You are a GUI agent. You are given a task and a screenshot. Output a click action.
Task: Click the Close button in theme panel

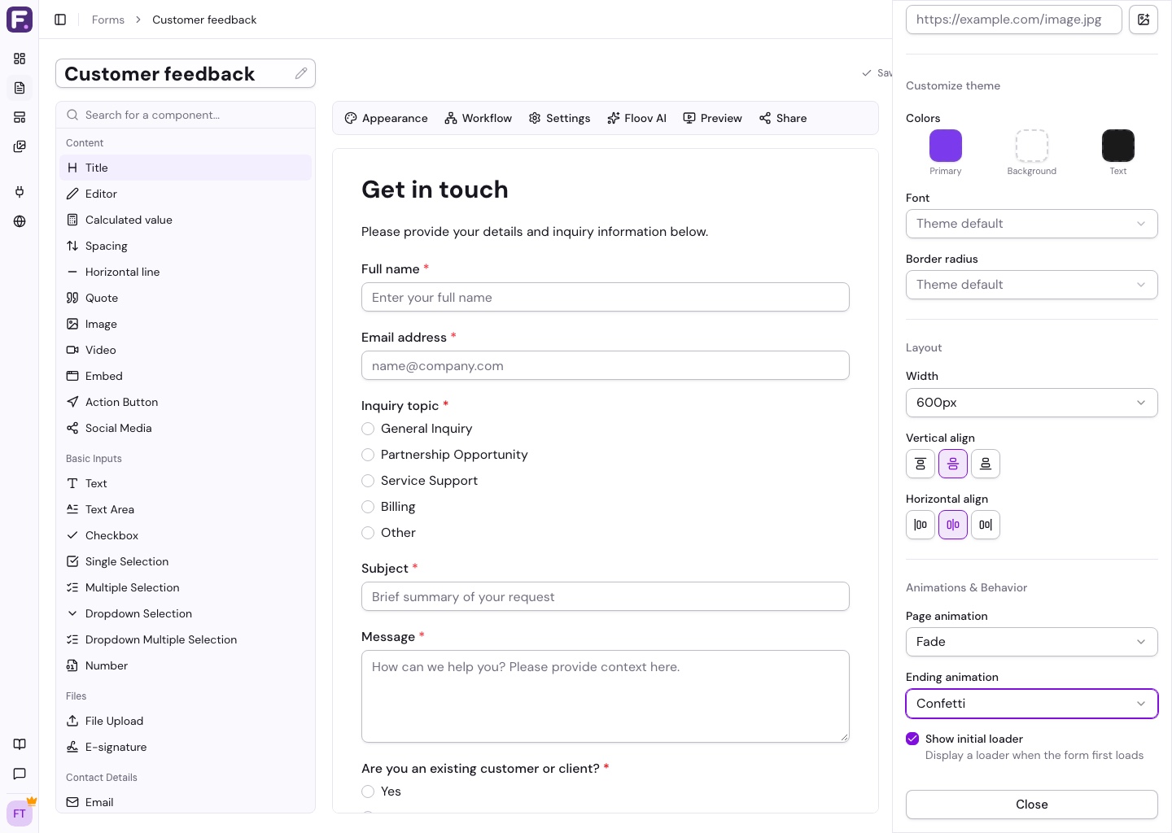(1032, 805)
